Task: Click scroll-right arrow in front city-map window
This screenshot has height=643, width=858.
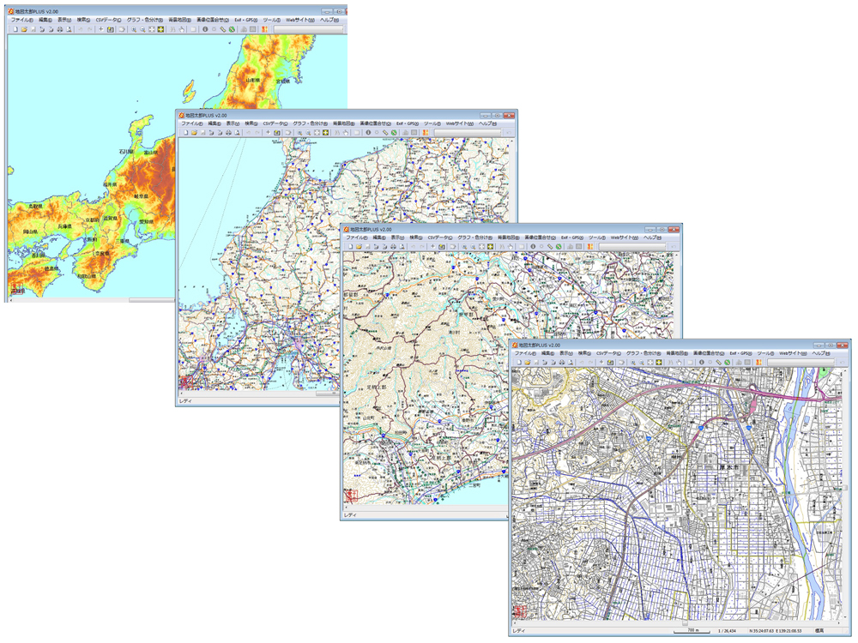Action: [839, 623]
